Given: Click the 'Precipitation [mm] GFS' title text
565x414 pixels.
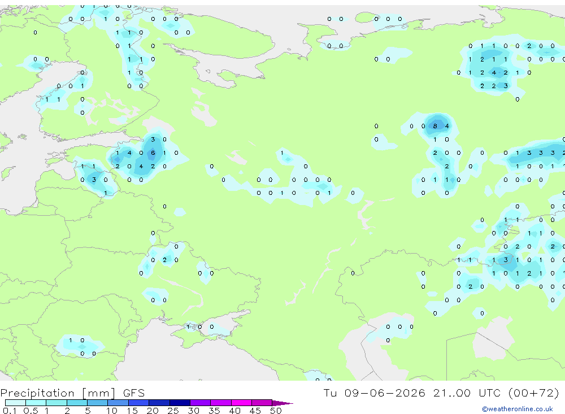Looking at the screenshot, I should 72,393.
